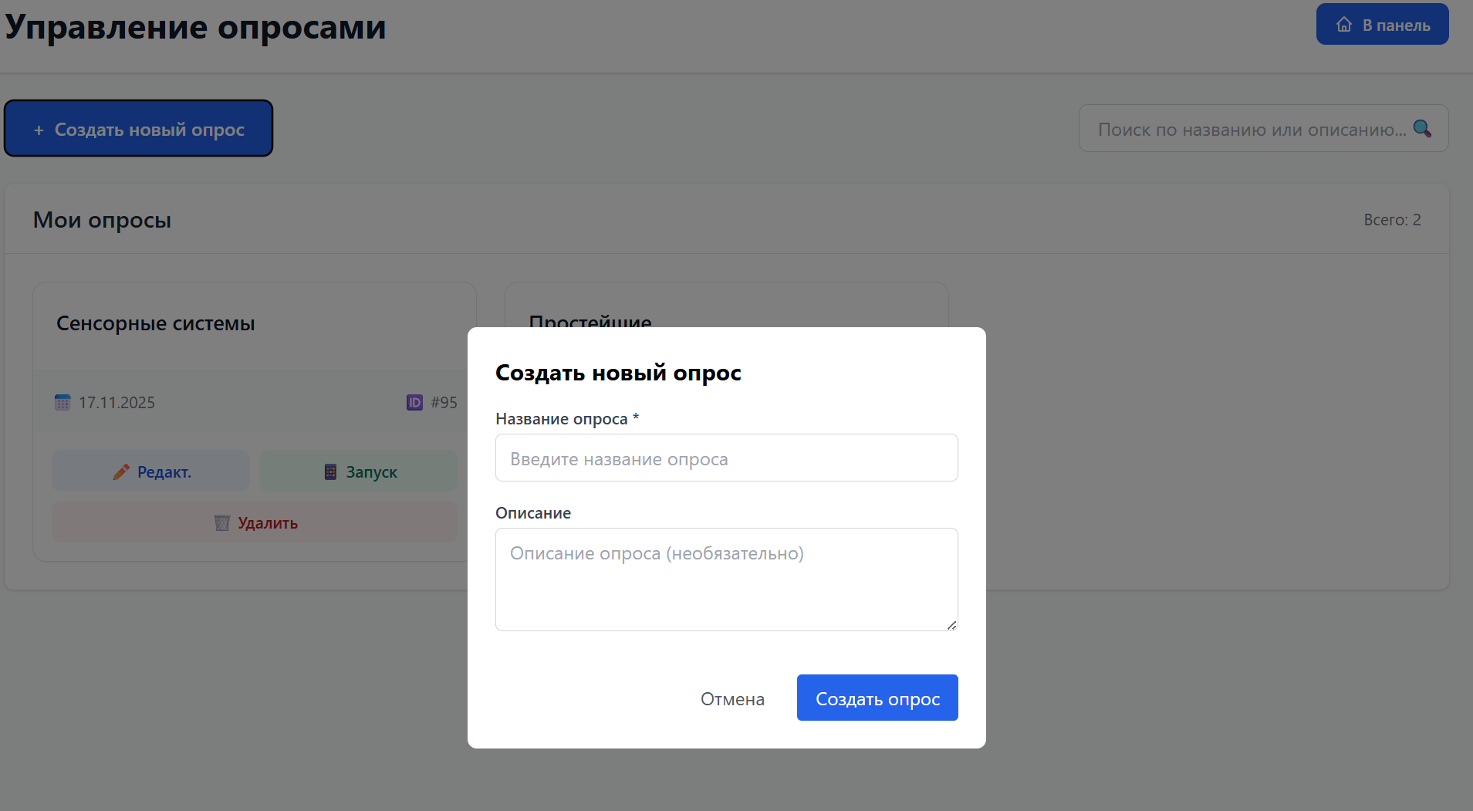
Task: Grab the resize handle of the description textarea
Action: [951, 625]
